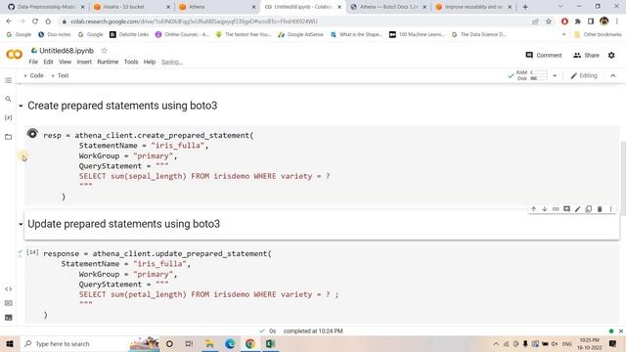Open the Insert menu
Screen dimensions: 626x352
(x=84, y=62)
